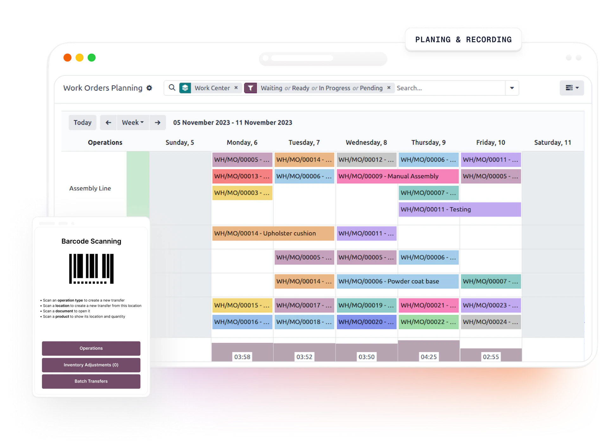
Task: Open WH/MO/00018 work order on Tuesday
Action: [304, 322]
